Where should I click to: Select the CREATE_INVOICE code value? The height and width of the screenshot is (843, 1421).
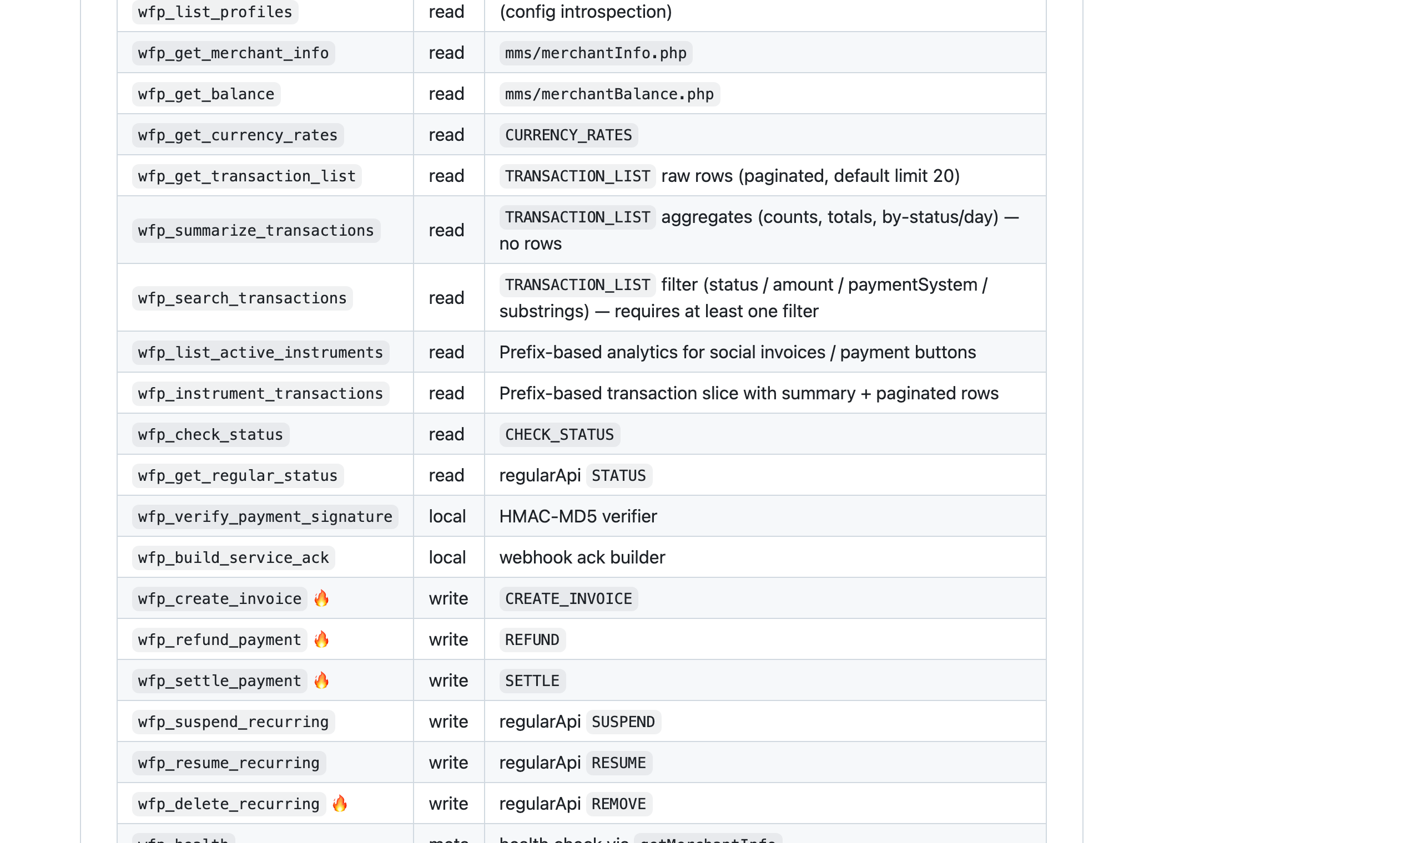pyautogui.click(x=568, y=598)
